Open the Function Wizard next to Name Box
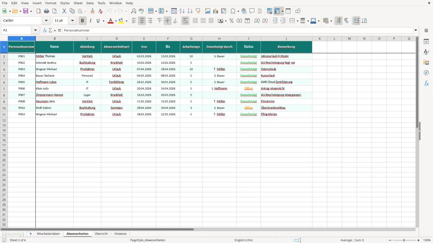The image size is (433, 243). [x=45, y=31]
